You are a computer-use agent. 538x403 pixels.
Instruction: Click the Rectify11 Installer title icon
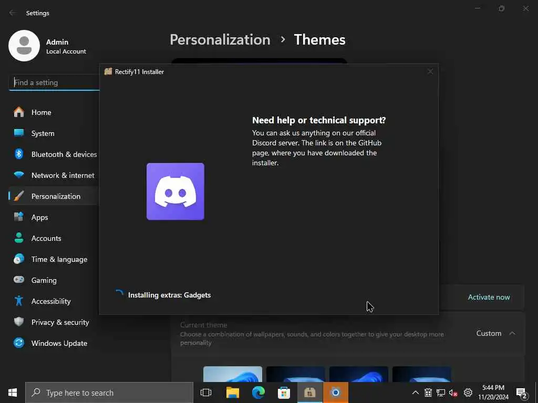tap(108, 71)
